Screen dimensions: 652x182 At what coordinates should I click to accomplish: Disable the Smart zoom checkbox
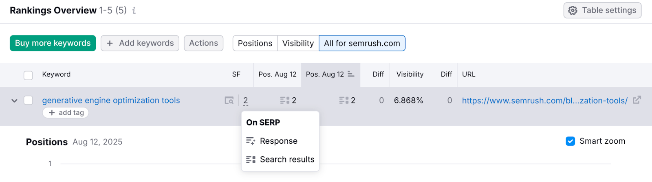[x=570, y=141]
